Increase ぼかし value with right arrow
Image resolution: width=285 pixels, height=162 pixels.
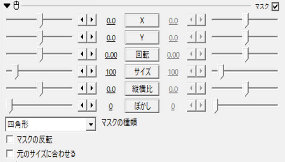point(92,105)
